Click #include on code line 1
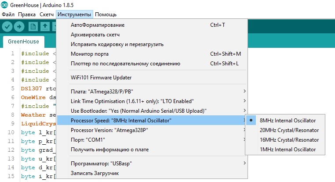 click(x=35, y=54)
